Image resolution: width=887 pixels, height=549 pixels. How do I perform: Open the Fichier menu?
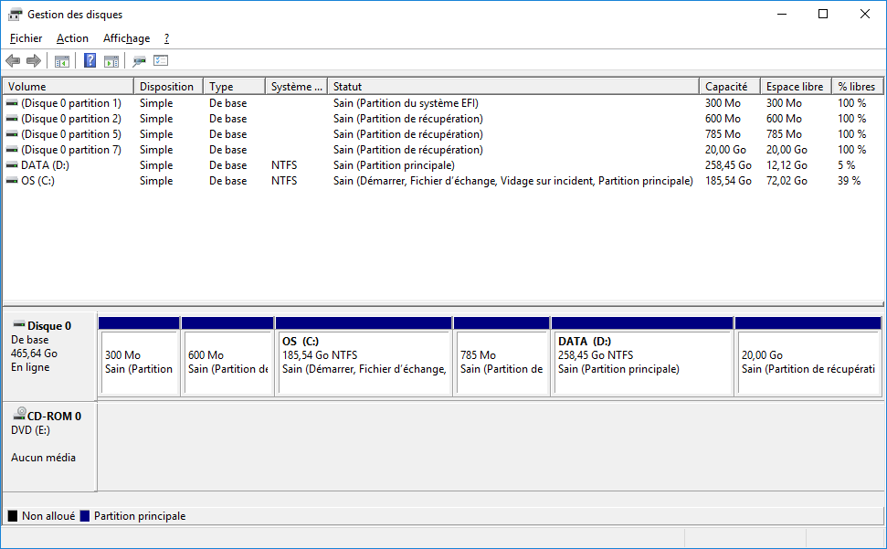26,38
